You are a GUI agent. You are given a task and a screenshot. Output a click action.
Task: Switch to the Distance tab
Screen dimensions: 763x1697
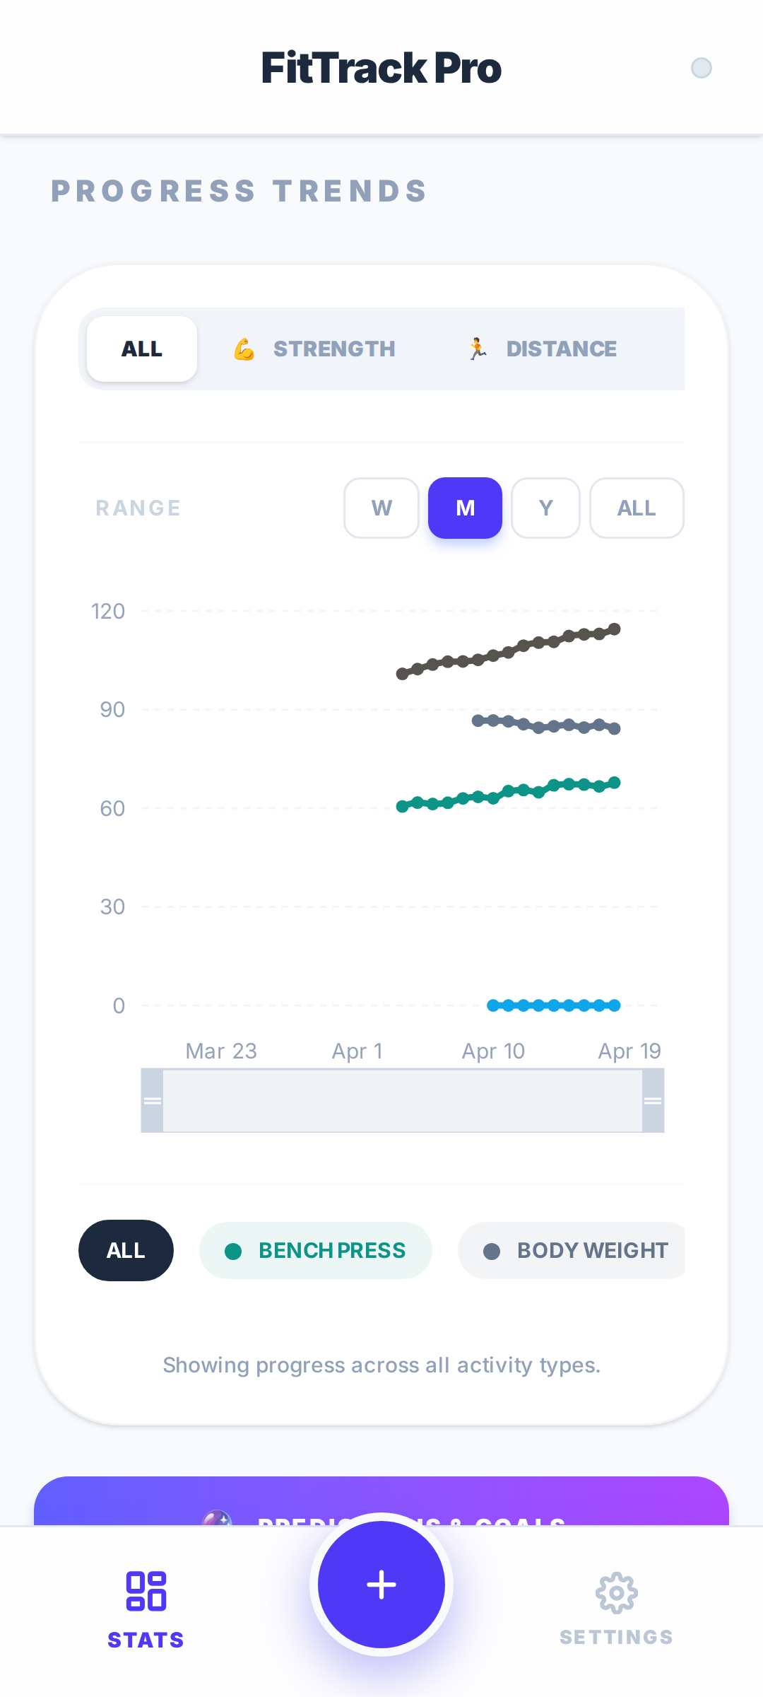tap(542, 349)
